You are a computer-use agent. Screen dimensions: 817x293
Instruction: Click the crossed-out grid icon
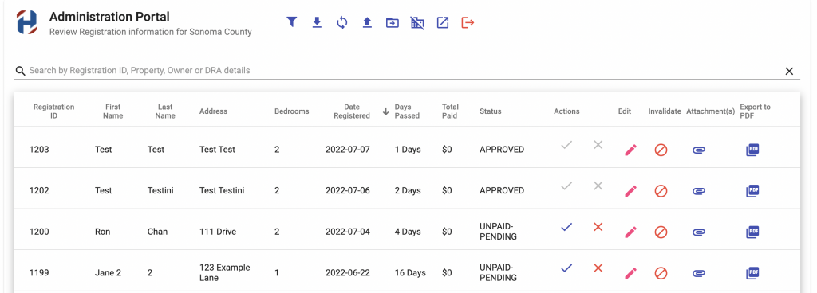(417, 22)
